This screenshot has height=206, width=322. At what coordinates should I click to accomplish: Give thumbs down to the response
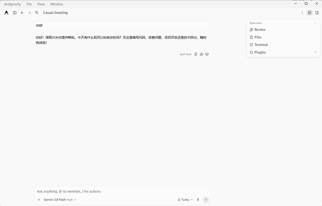(207, 54)
